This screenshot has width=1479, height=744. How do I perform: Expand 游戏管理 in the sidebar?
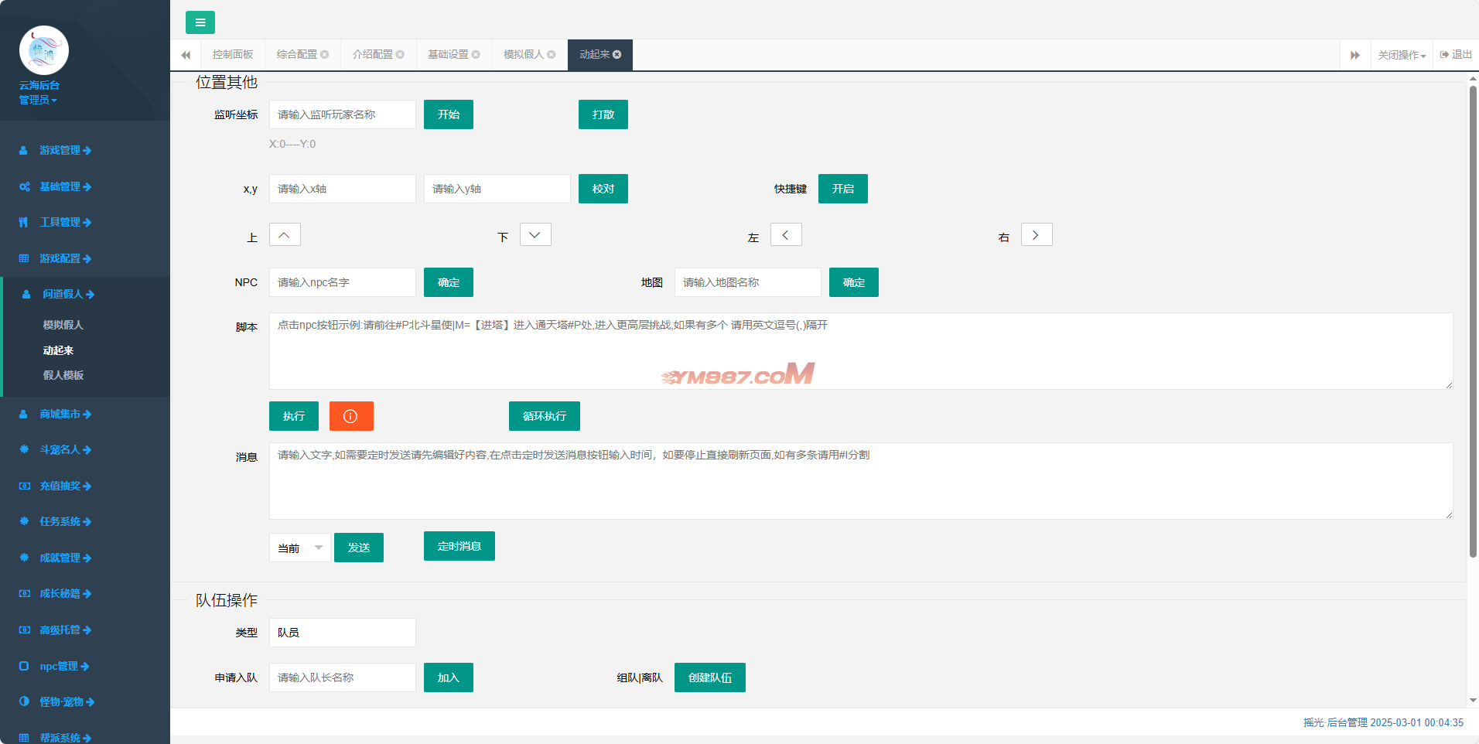(65, 150)
